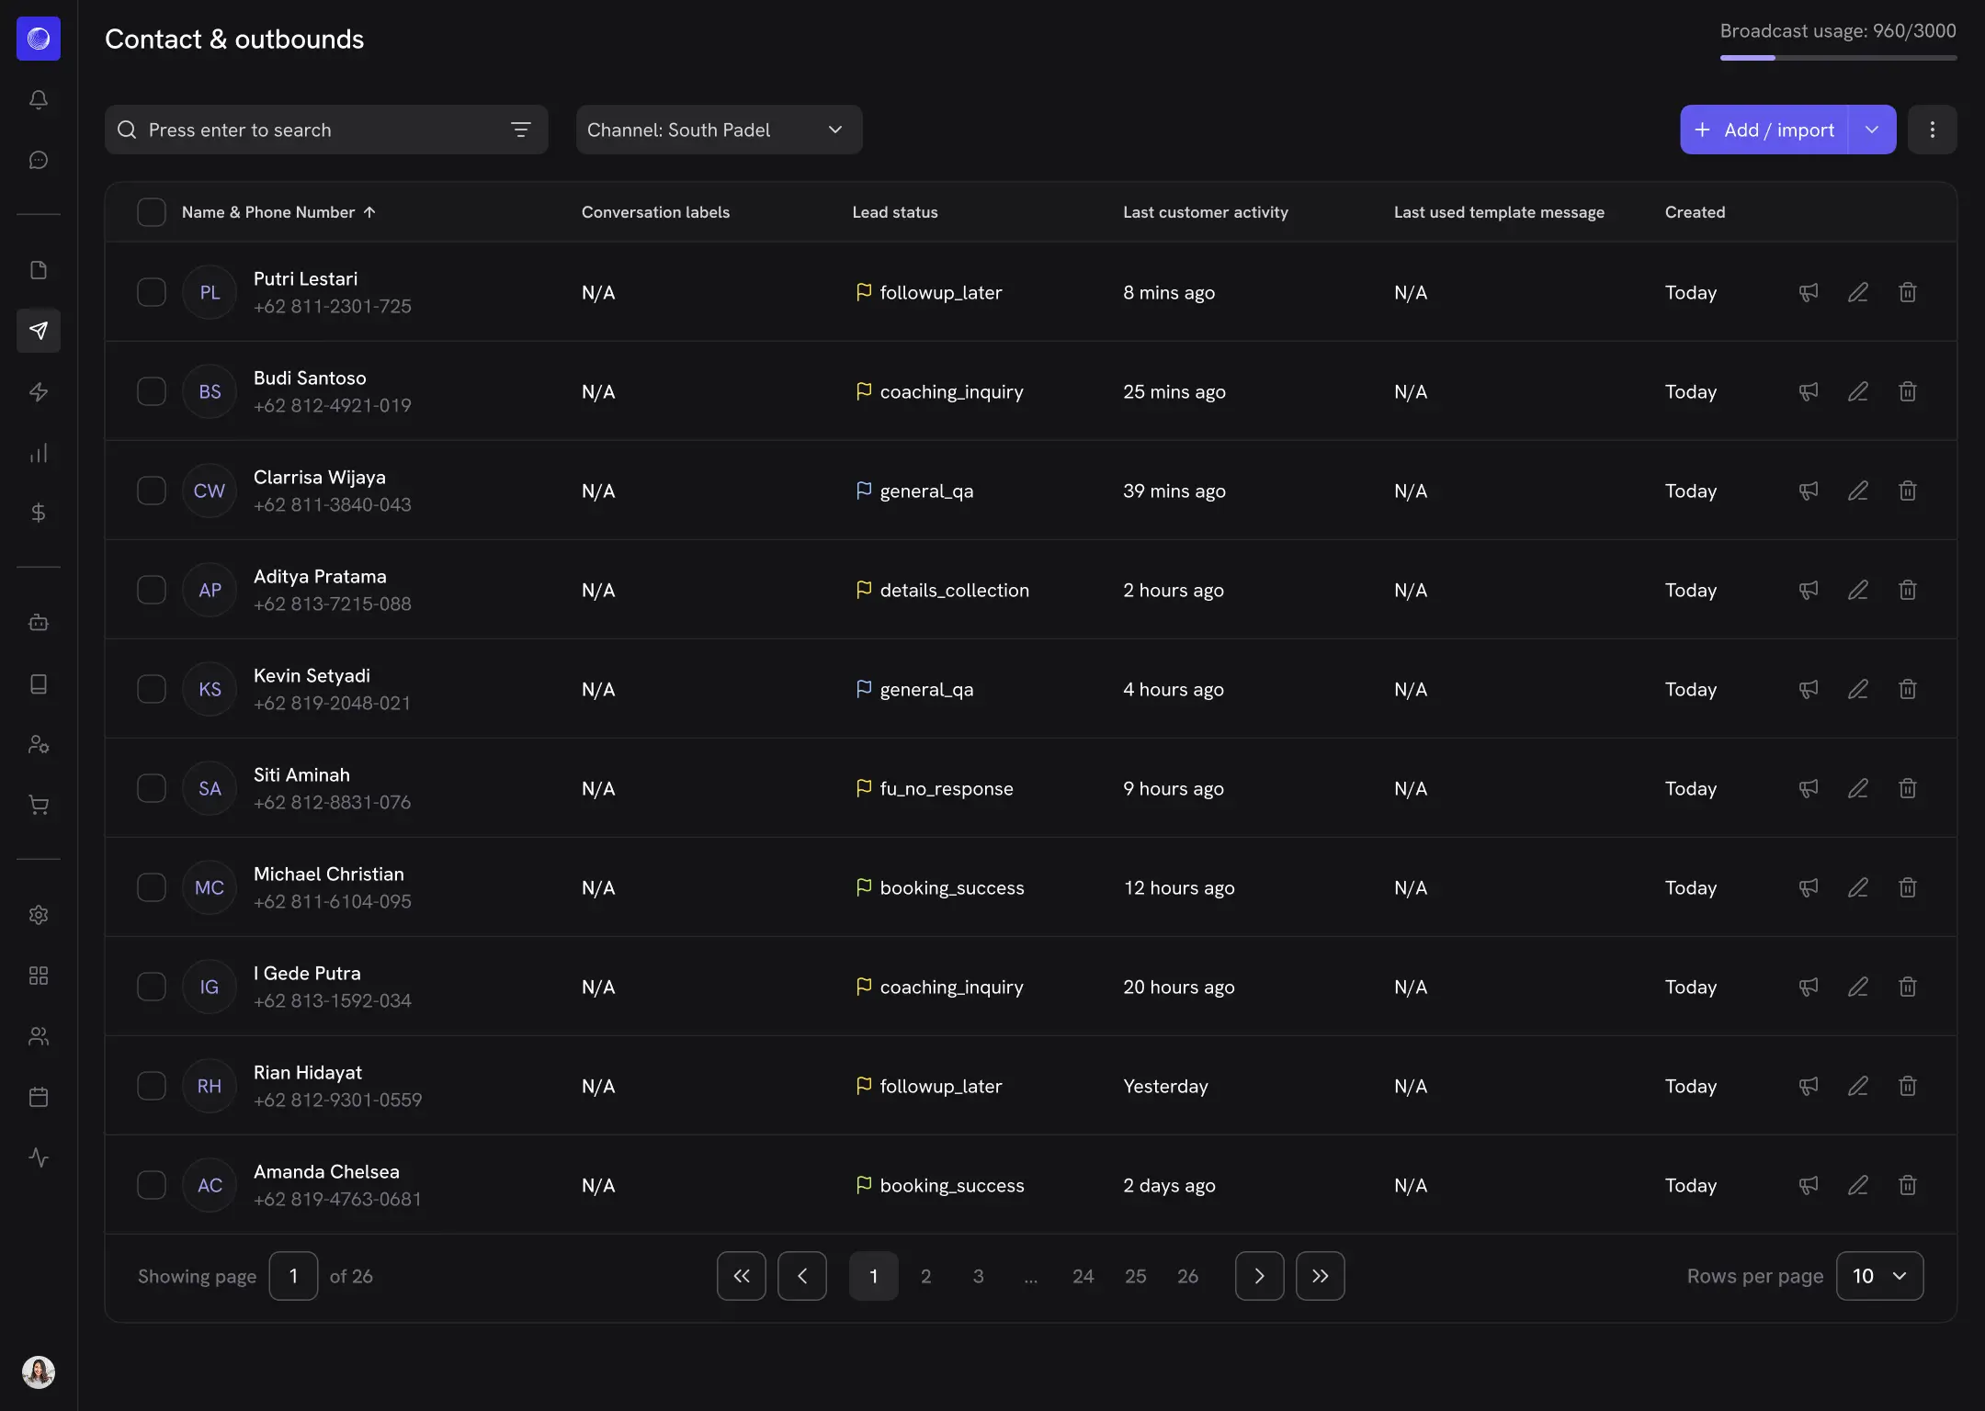
Task: Open the lightning bolt automation icon
Action: tap(39, 392)
